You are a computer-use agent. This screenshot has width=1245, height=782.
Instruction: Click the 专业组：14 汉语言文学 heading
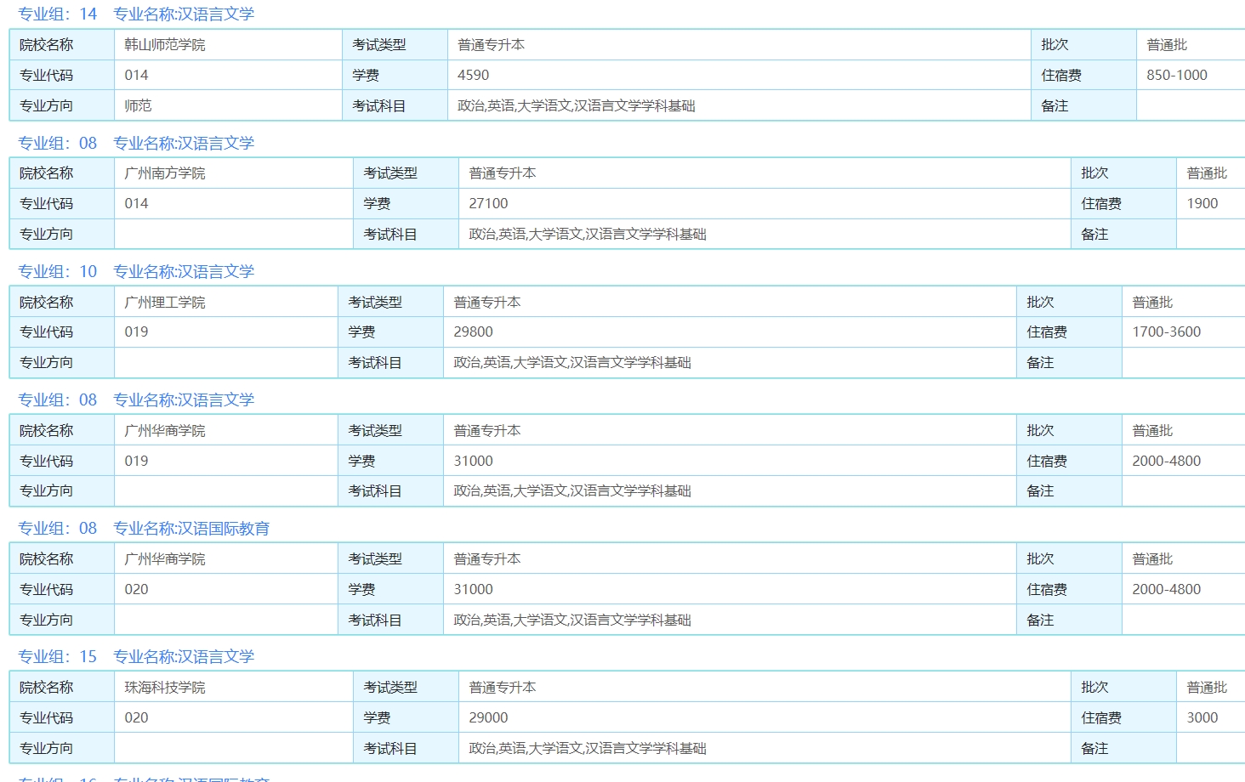[x=136, y=14]
